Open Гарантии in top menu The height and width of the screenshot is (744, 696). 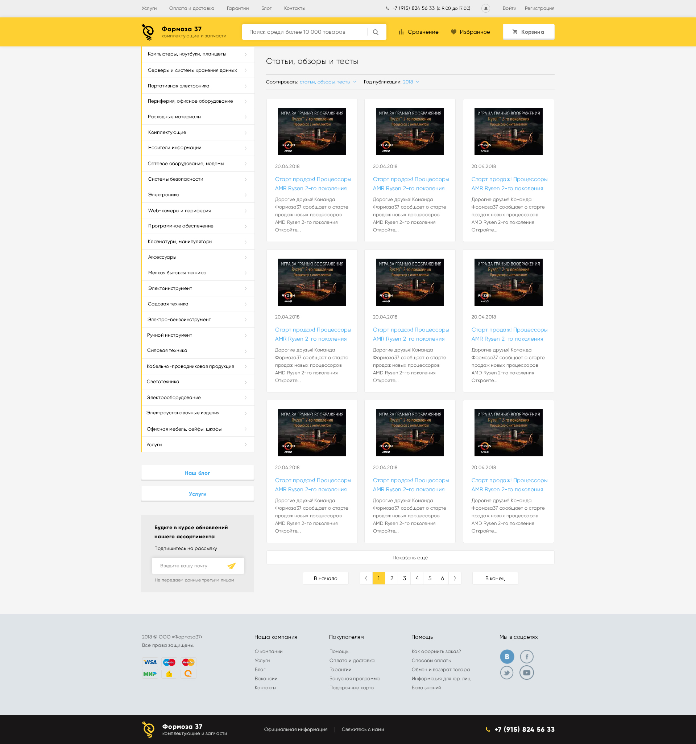point(237,8)
